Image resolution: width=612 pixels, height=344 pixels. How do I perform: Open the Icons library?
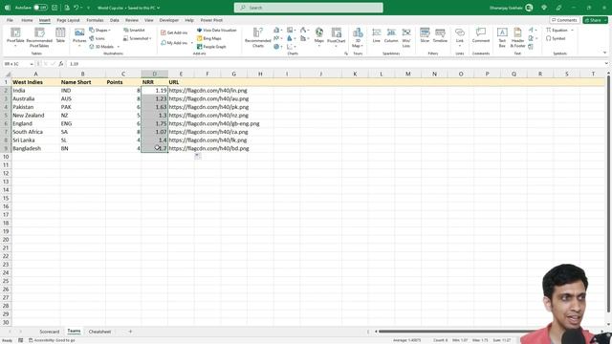(x=98, y=38)
